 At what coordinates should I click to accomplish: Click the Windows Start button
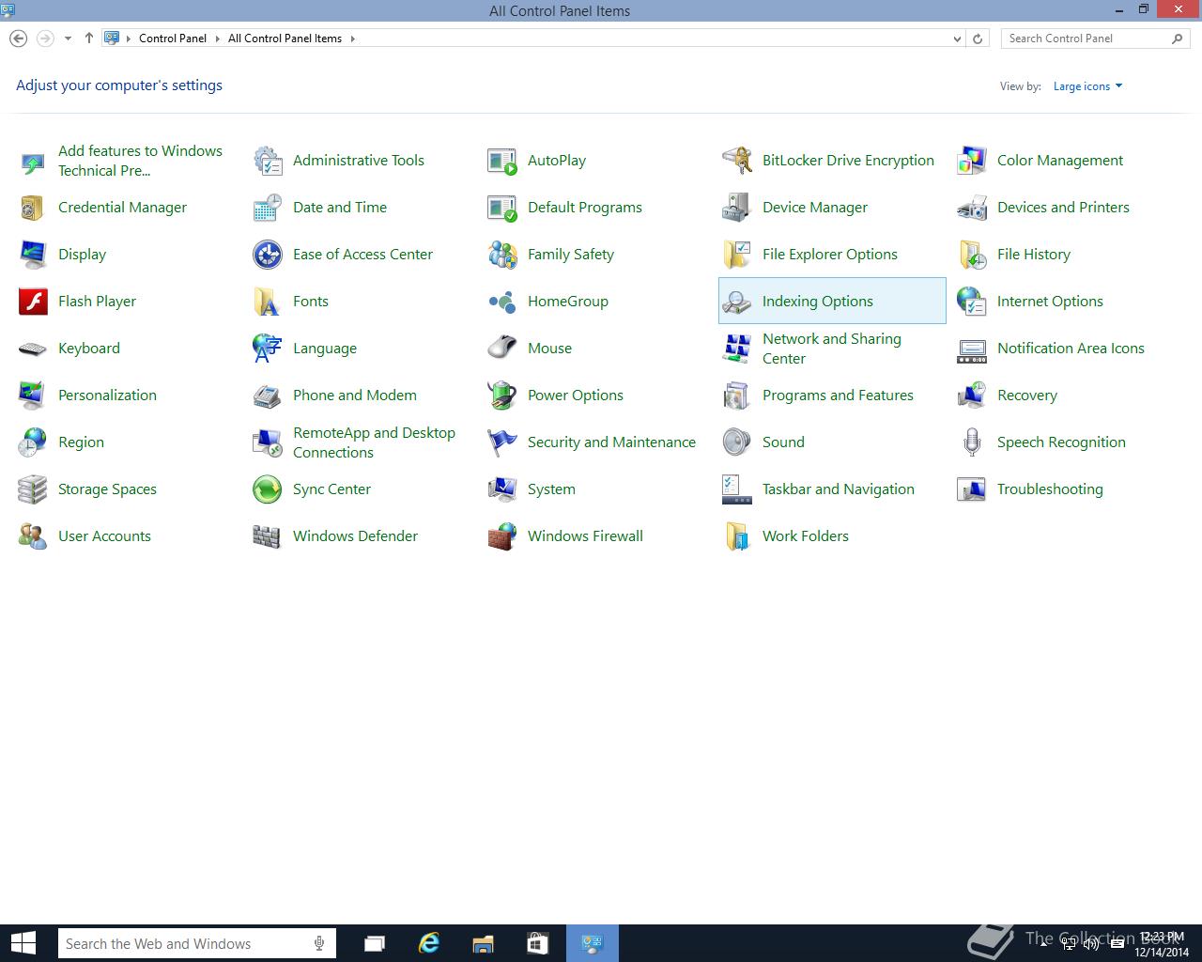coord(23,943)
